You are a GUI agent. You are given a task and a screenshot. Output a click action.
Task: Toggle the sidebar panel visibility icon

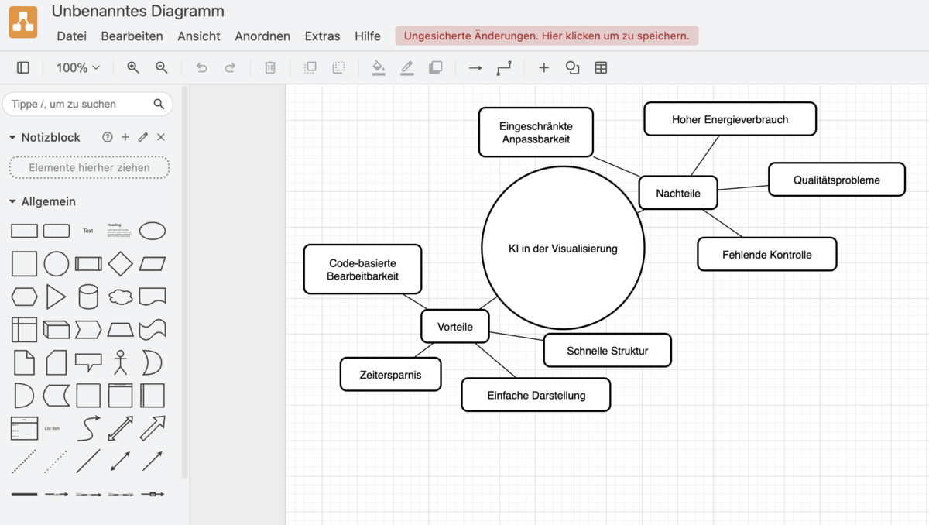click(23, 68)
